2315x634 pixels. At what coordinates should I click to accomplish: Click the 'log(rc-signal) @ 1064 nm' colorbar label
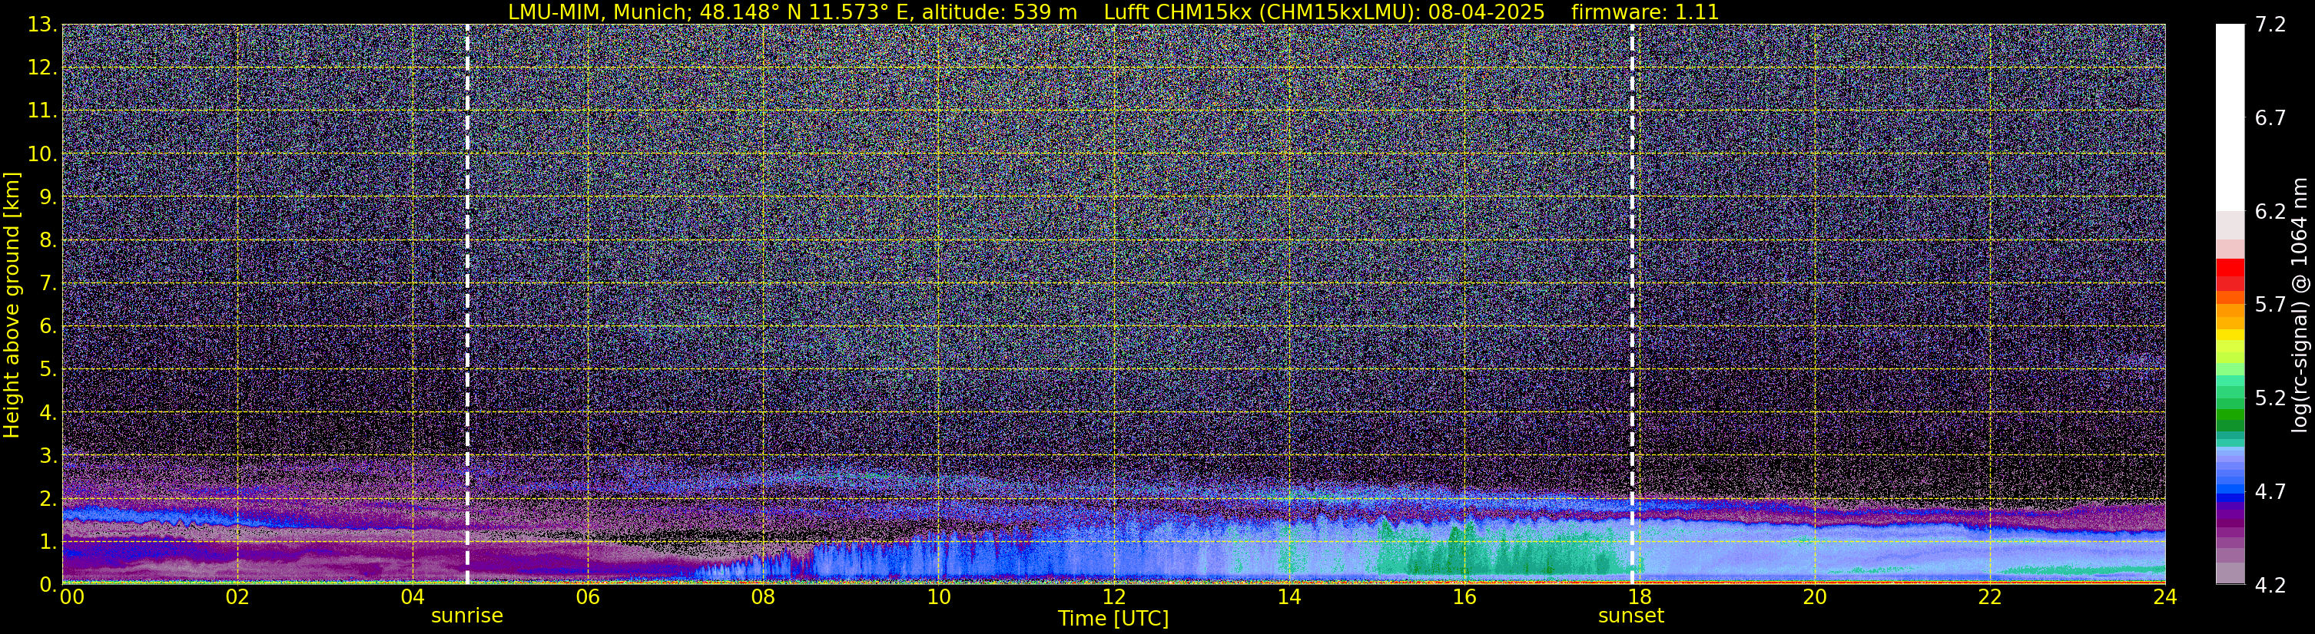pyautogui.click(x=2299, y=305)
